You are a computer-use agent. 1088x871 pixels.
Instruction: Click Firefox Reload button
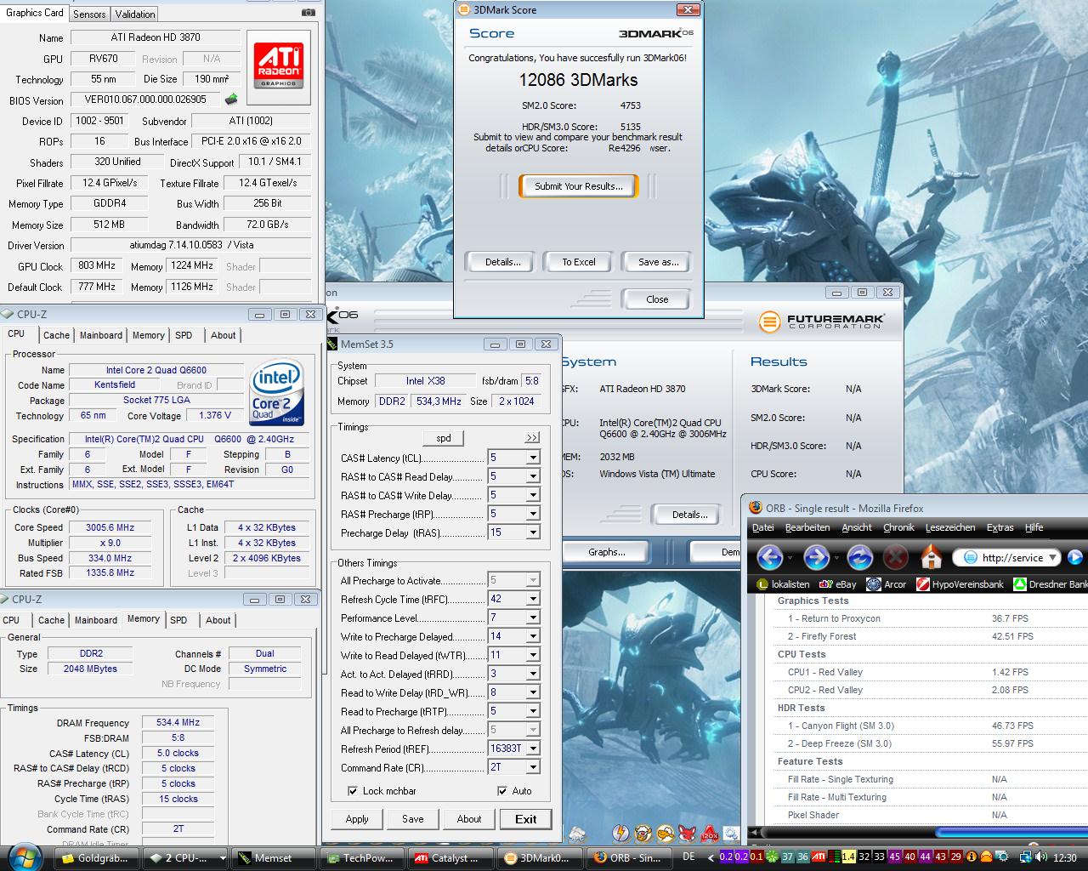pos(860,558)
